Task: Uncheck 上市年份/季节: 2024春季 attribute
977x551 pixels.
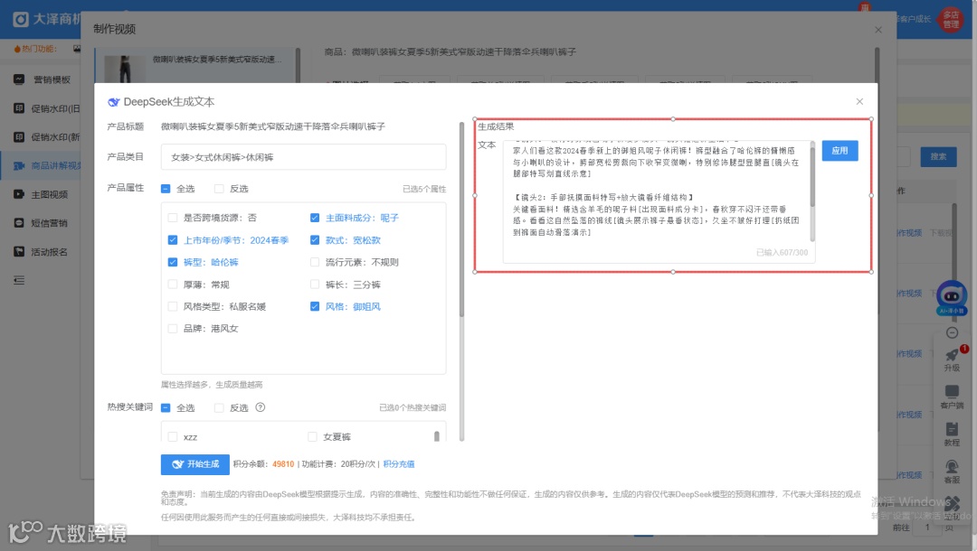Action: pos(173,240)
